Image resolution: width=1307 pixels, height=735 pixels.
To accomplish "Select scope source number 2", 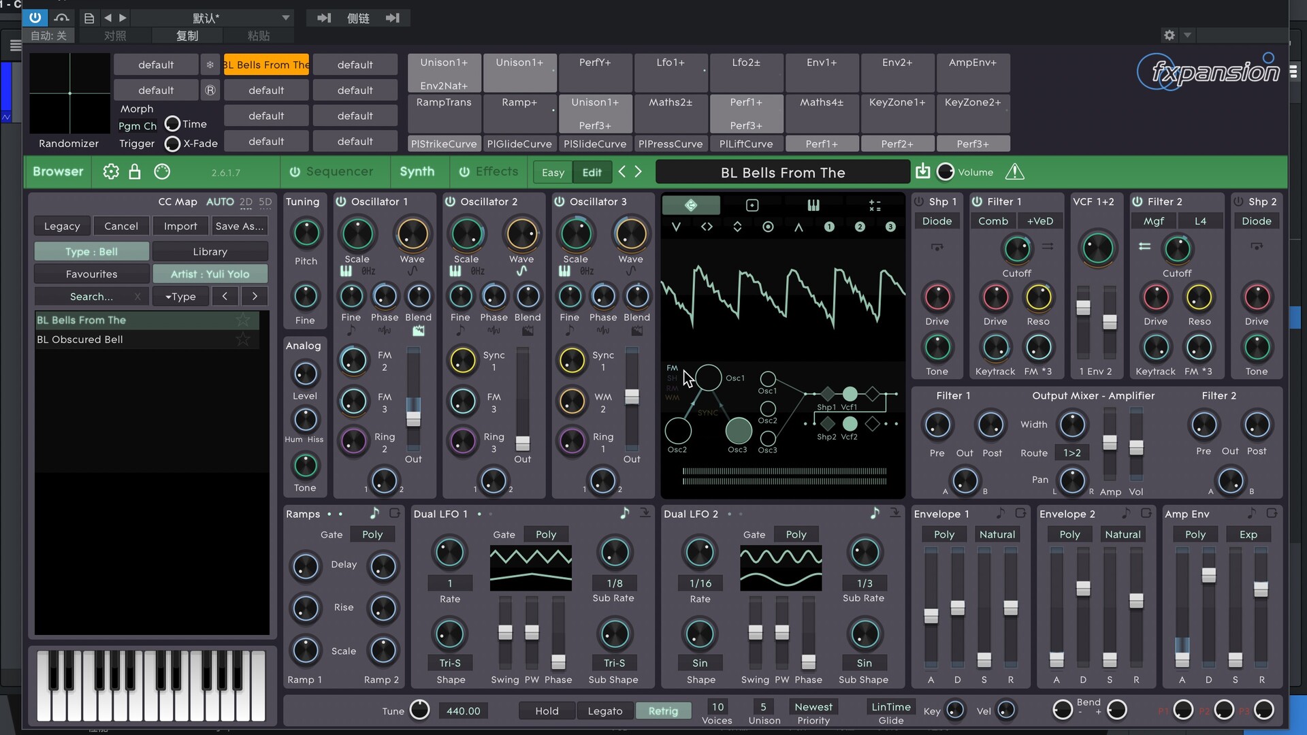I will point(860,227).
